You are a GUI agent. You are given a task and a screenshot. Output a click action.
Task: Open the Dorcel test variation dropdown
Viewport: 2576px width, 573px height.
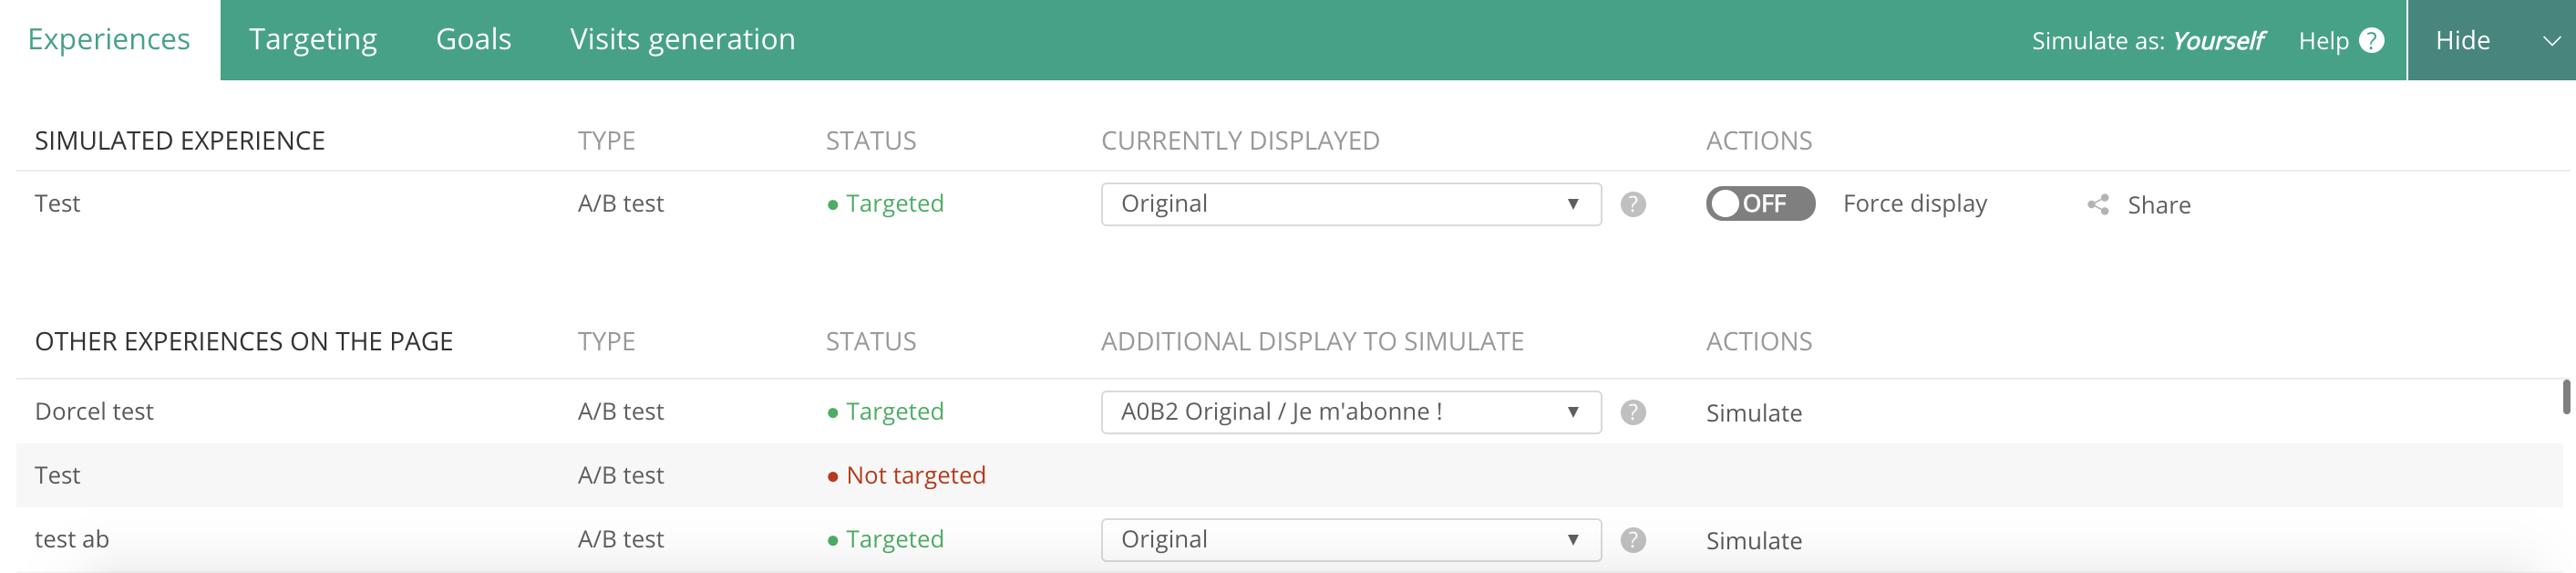1350,412
